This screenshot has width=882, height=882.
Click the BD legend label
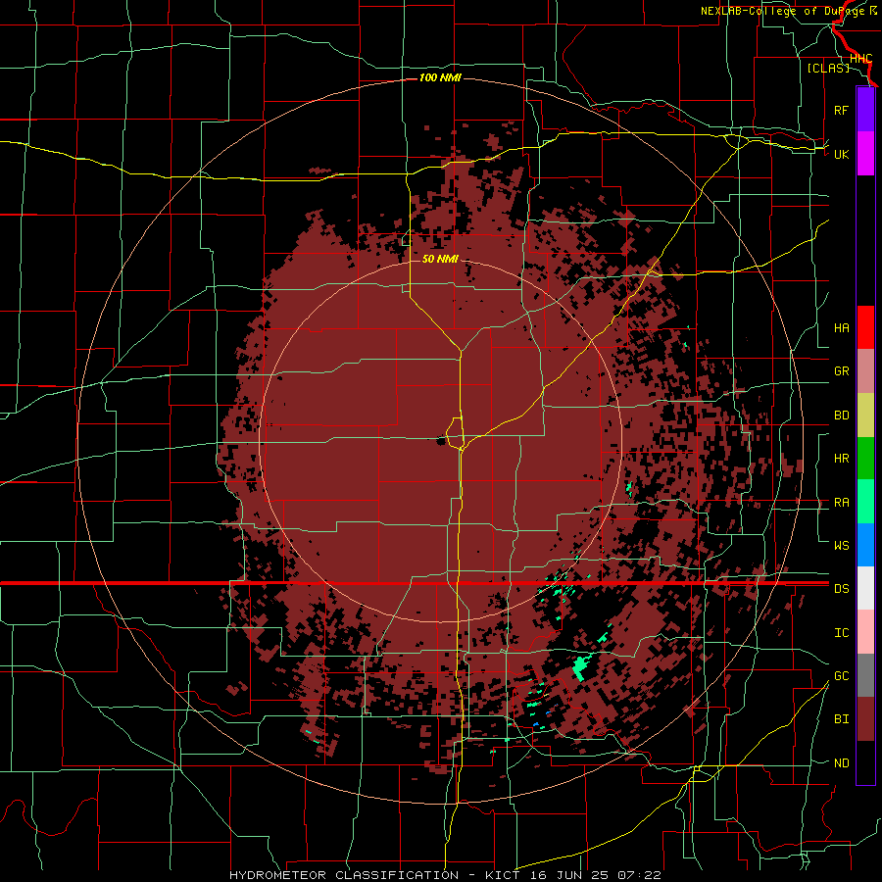coord(841,416)
